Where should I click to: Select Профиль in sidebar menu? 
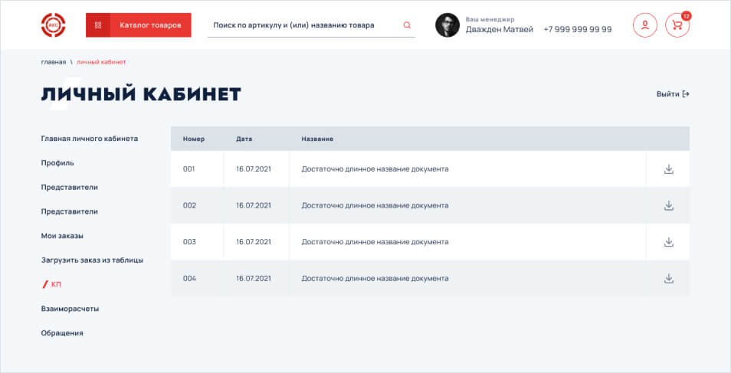57,163
